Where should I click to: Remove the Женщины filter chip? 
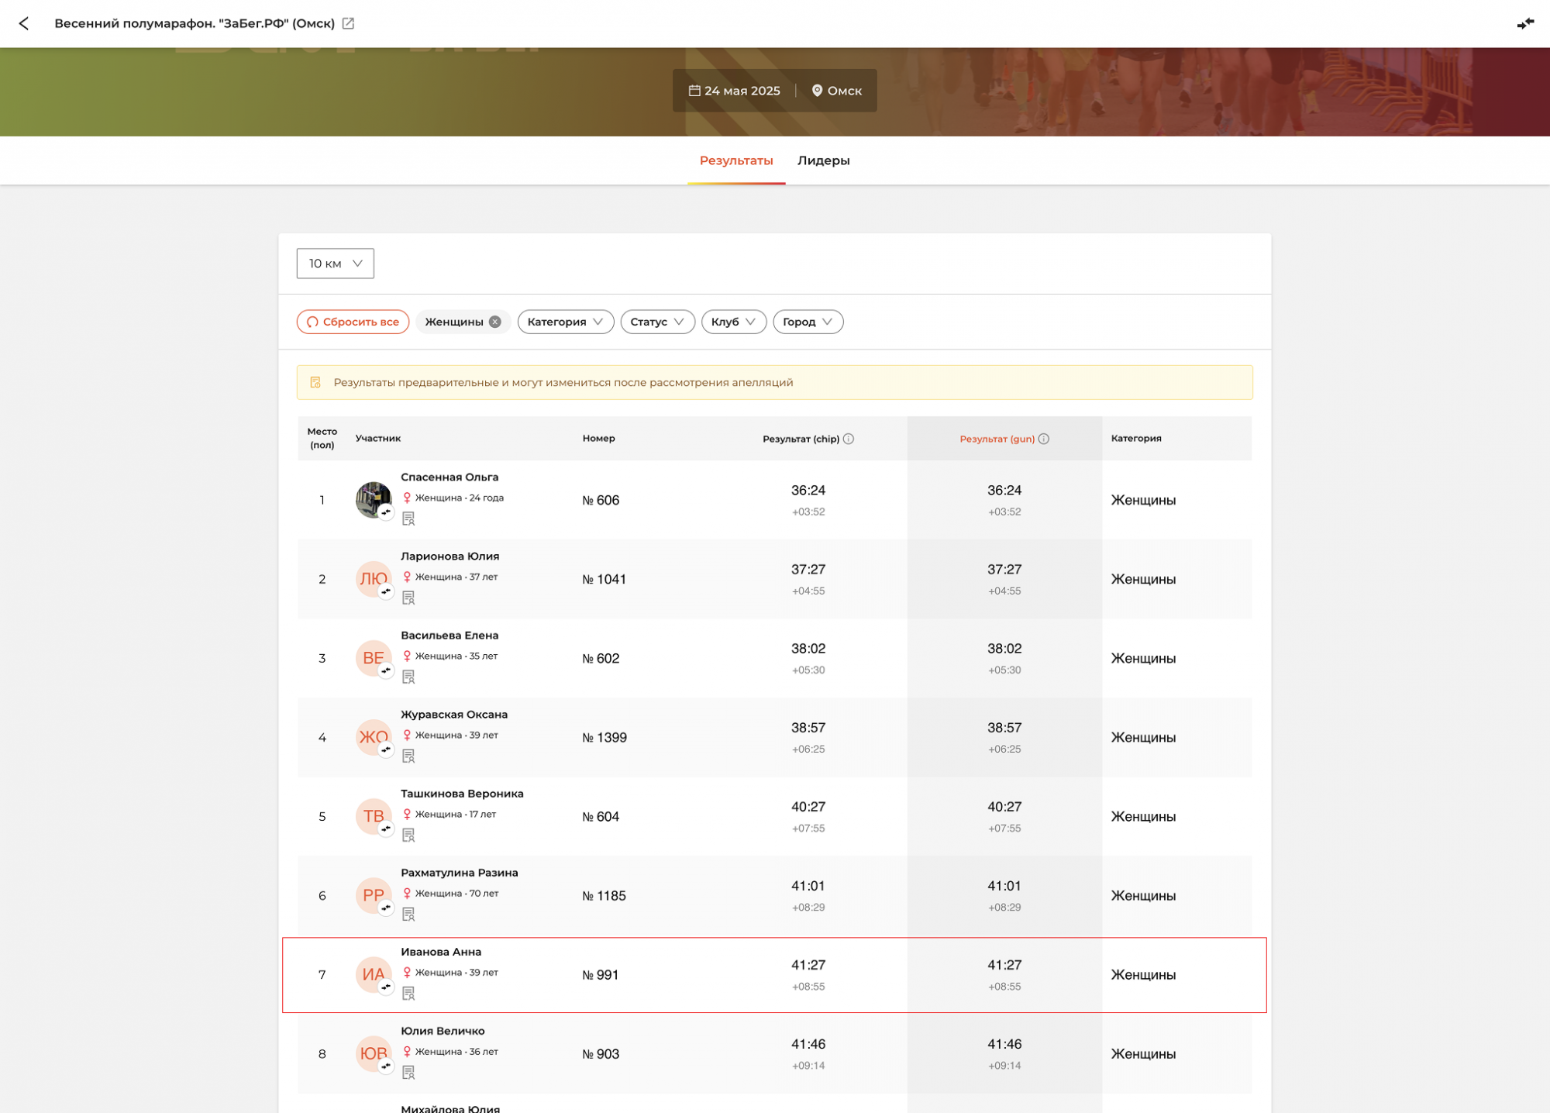coord(495,322)
